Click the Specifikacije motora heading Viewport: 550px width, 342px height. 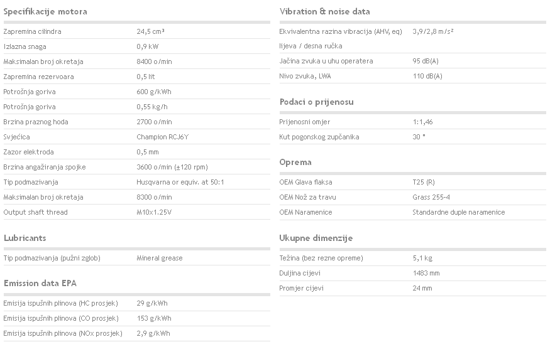(x=45, y=11)
